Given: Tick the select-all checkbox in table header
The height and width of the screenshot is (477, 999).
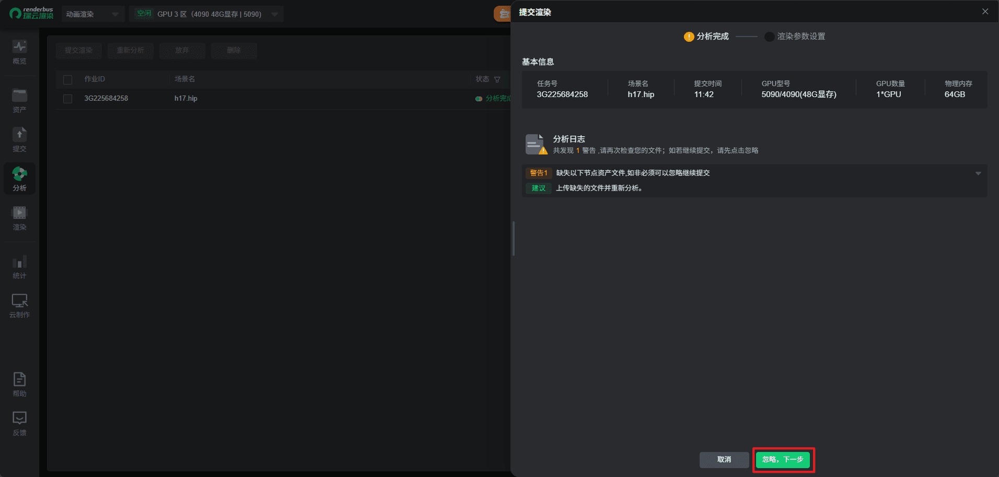Looking at the screenshot, I should [67, 79].
